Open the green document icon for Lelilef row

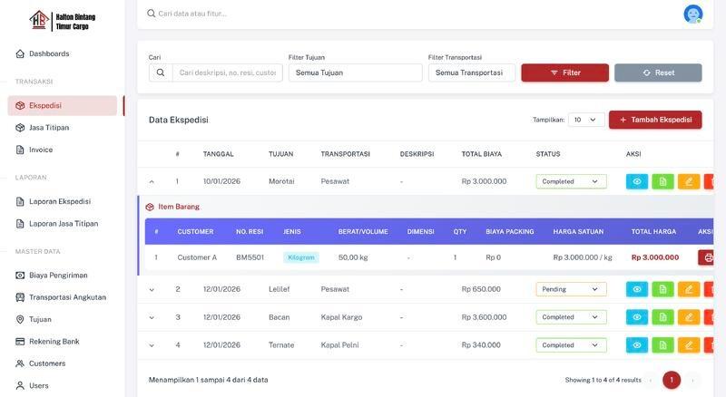pyautogui.click(x=662, y=289)
